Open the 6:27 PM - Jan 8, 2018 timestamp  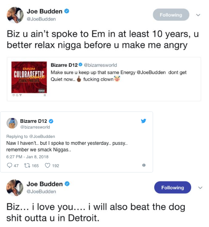point(27,157)
